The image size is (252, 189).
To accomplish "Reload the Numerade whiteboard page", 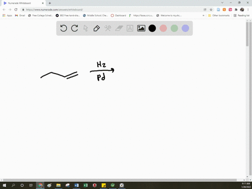I will click(16, 9).
